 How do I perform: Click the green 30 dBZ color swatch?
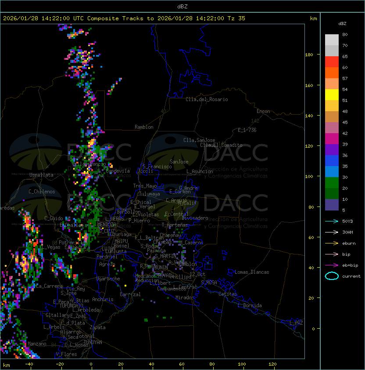pos(332,182)
